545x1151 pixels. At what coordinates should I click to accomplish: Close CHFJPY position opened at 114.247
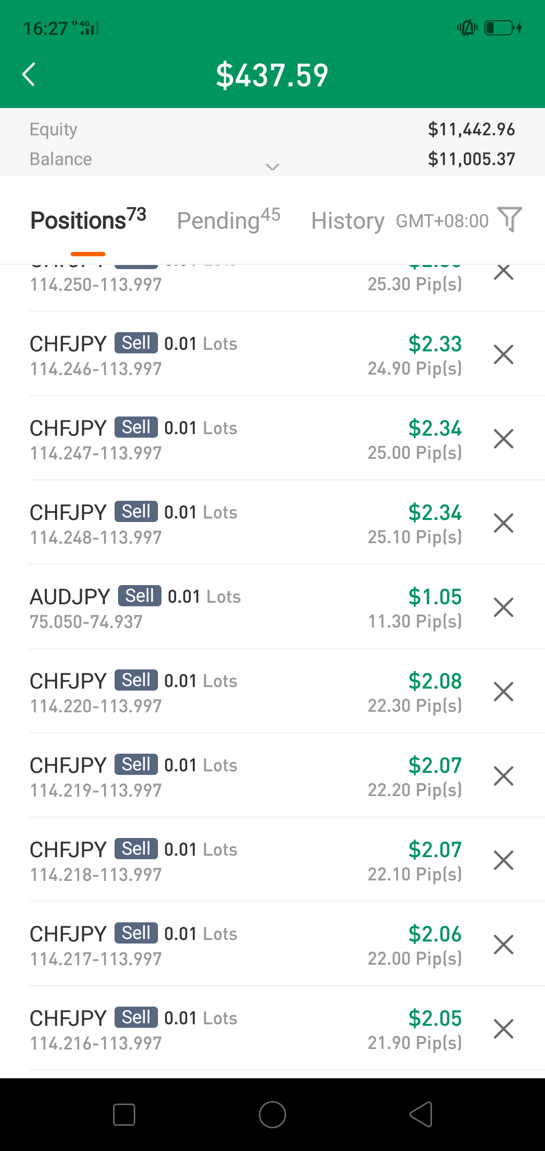[x=503, y=439]
